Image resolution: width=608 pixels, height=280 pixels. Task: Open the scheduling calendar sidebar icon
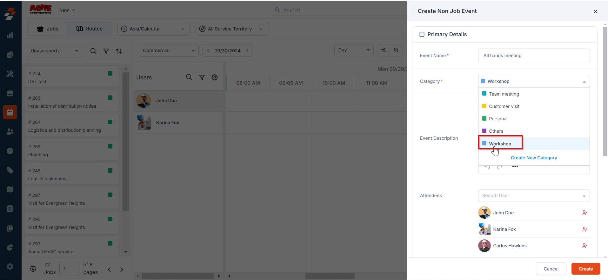pos(10,112)
